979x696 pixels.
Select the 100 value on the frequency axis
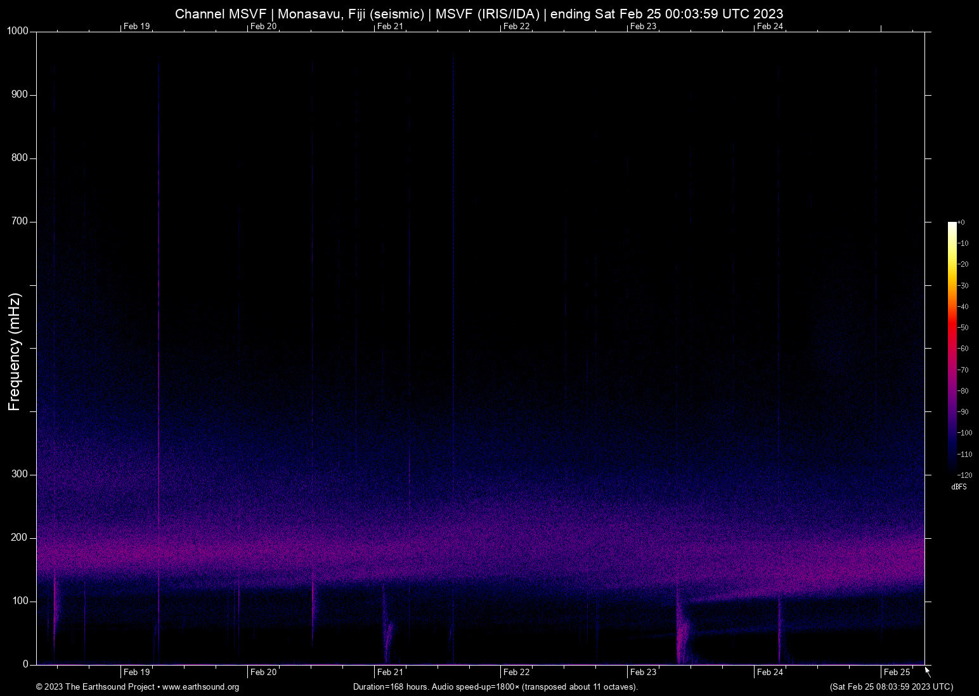coord(20,601)
